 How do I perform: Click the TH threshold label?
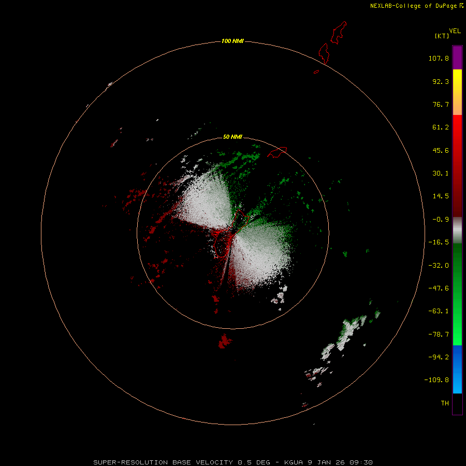[445, 403]
